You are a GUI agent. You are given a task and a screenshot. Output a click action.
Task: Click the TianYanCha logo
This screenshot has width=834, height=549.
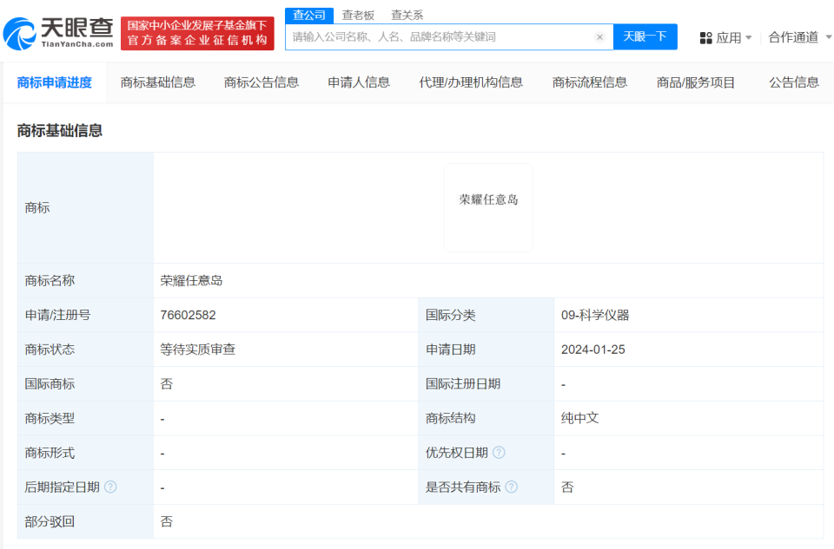tap(58, 33)
